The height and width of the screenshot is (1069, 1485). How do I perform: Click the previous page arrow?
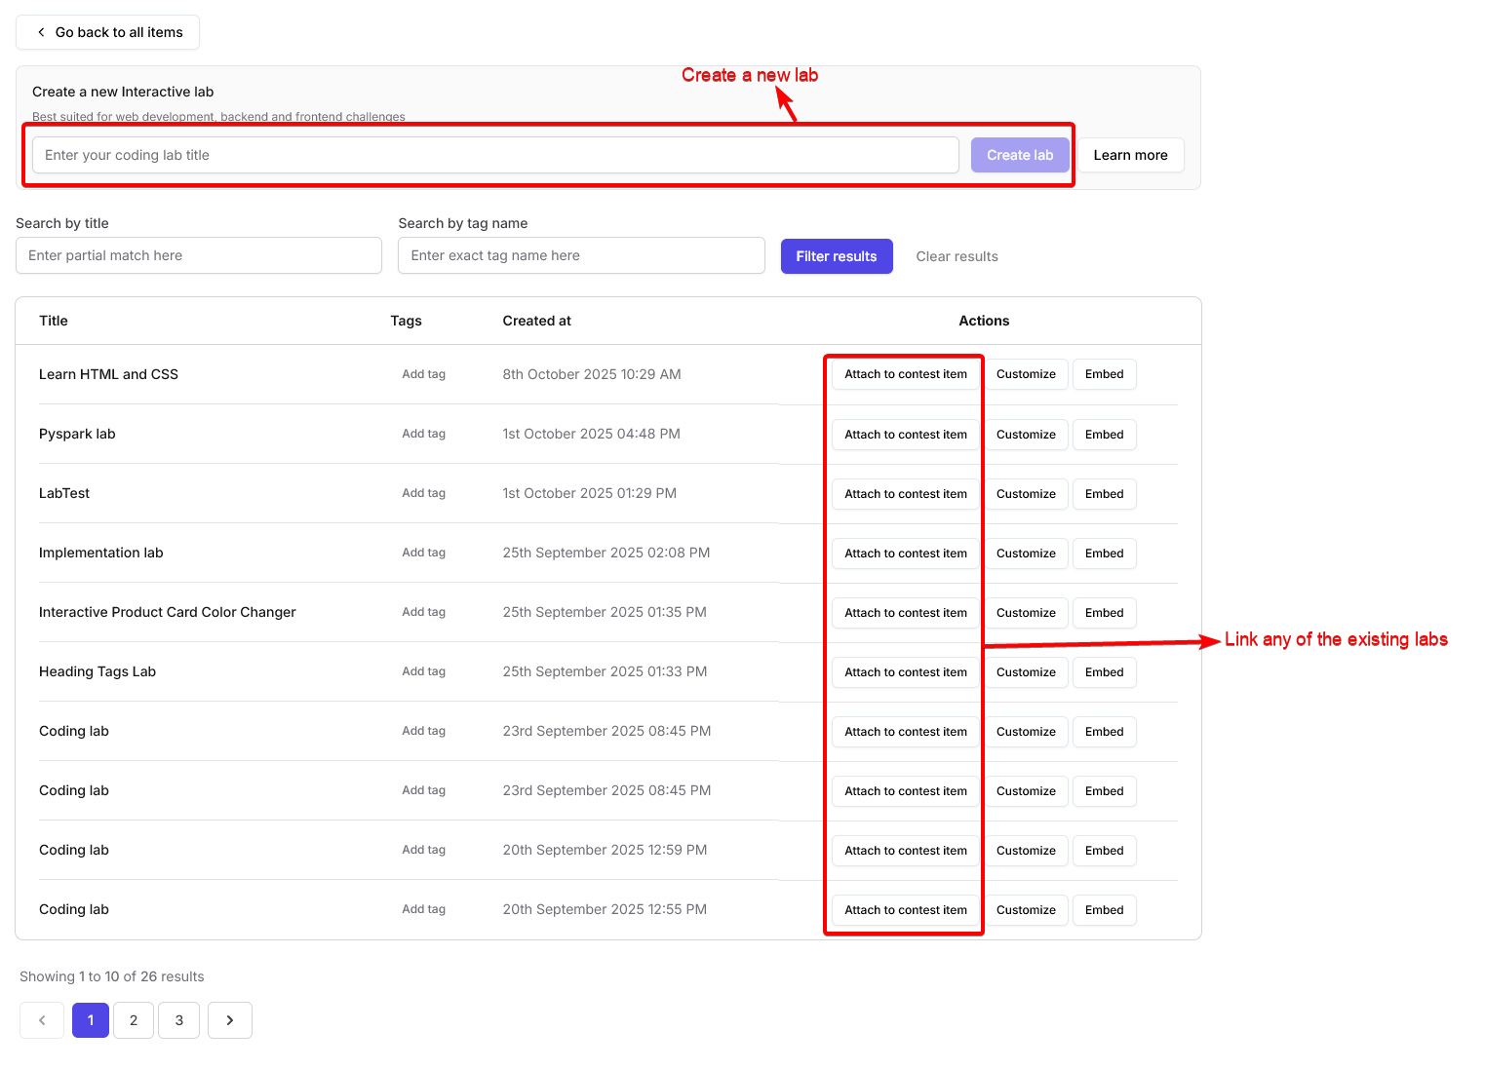(42, 1020)
